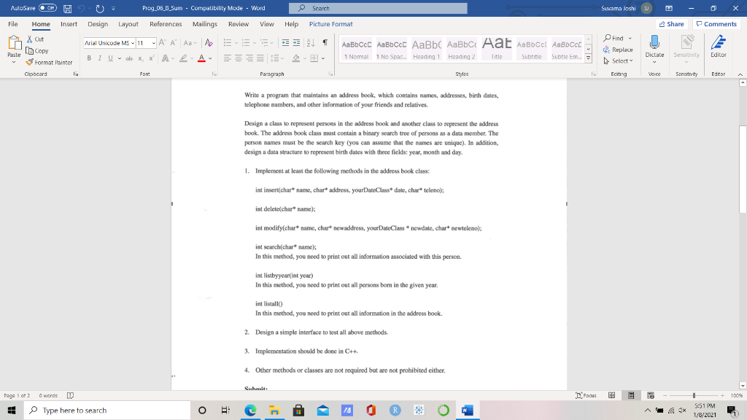
Task: Toggle bold formatting
Action: click(89, 58)
